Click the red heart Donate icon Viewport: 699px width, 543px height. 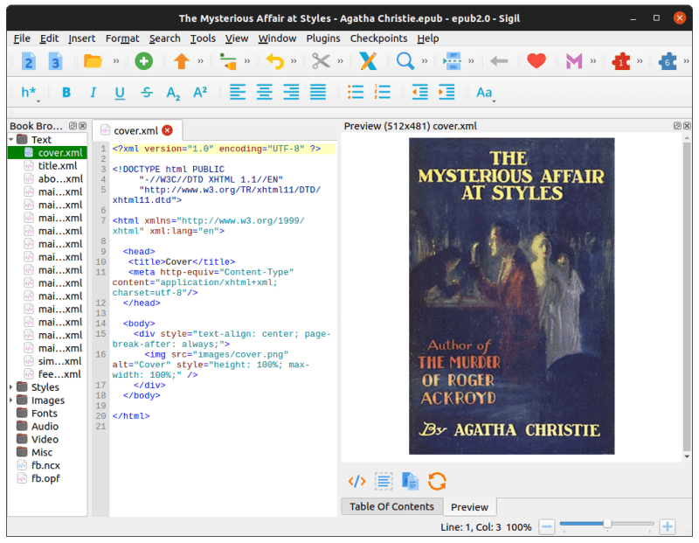pyautogui.click(x=536, y=61)
